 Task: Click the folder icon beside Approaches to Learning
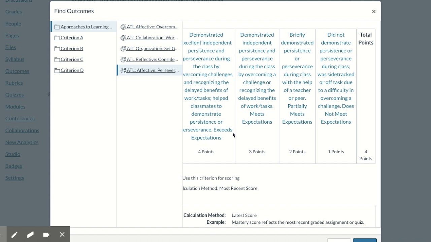(57, 27)
